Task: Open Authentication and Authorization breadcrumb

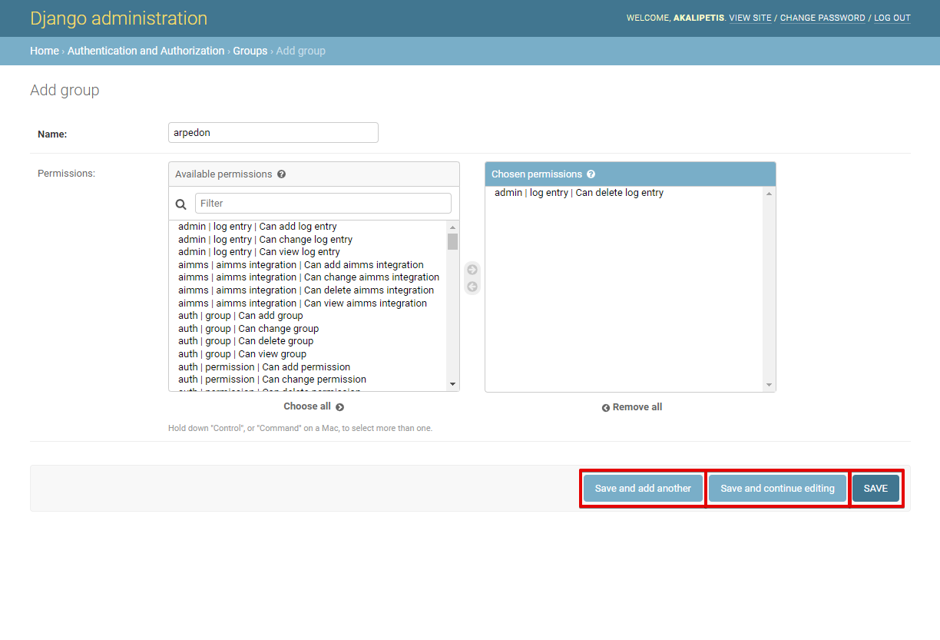Action: tap(146, 51)
